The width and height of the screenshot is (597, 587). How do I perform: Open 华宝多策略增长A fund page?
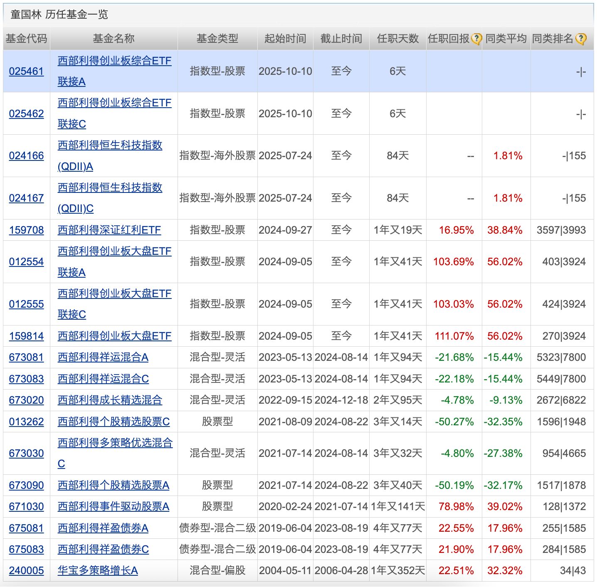[x=98, y=571]
